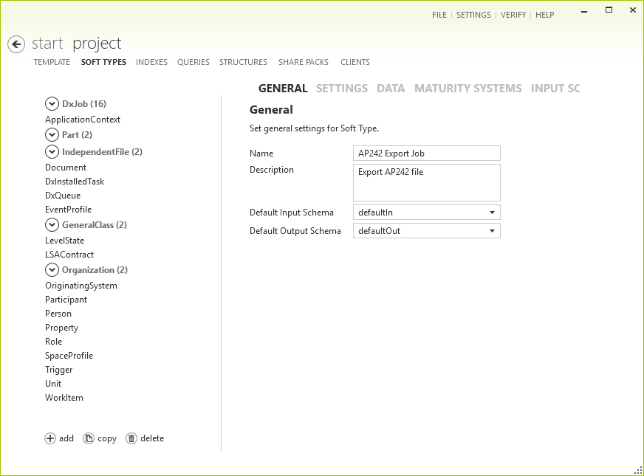Screen dimensions: 644x476
Task: Open the HELP menu
Action: 544,14
